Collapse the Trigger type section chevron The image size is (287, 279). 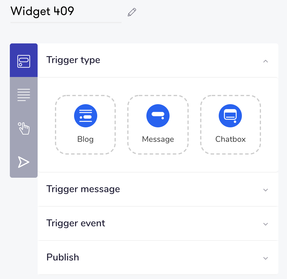266,61
